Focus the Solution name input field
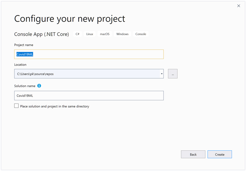Viewport: 246px width, 171px height. point(89,96)
